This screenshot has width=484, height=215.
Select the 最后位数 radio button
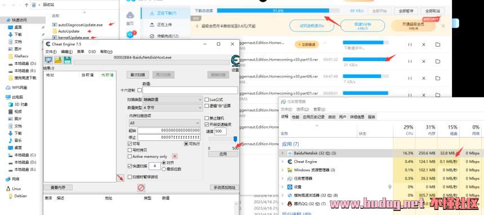164,169
